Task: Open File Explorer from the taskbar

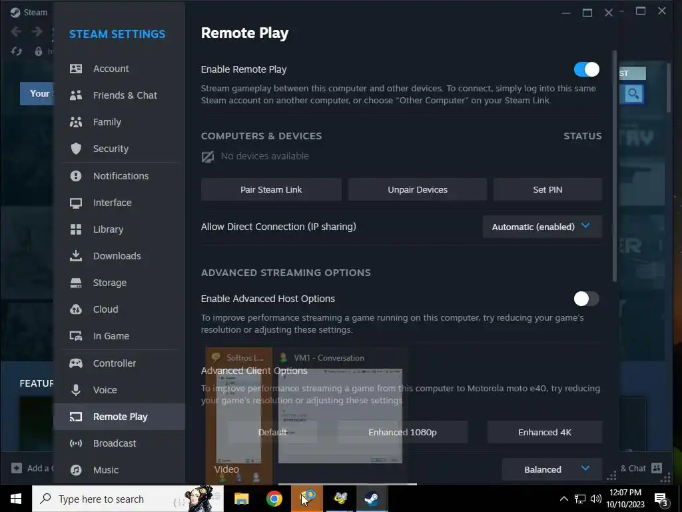Action: coord(241,499)
